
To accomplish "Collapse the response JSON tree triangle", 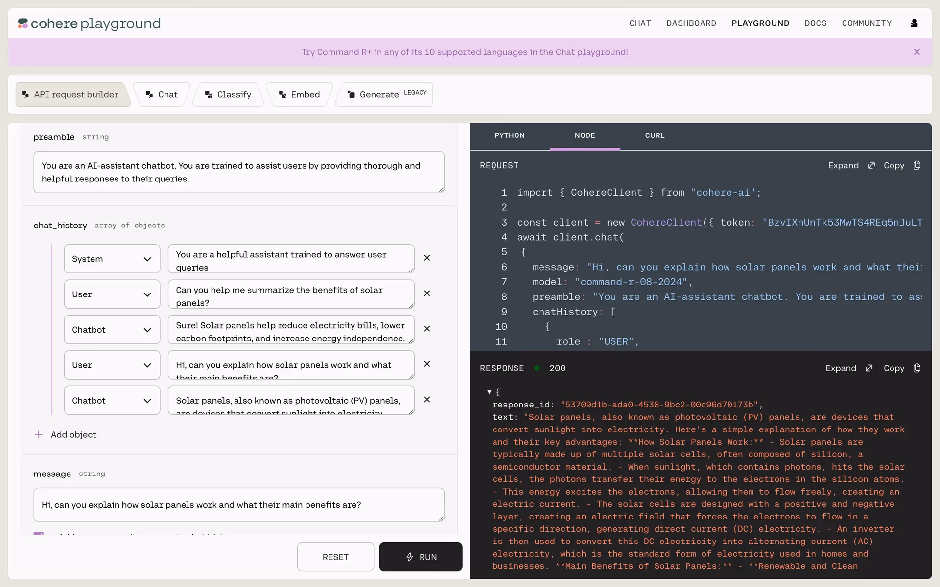I will (x=489, y=392).
